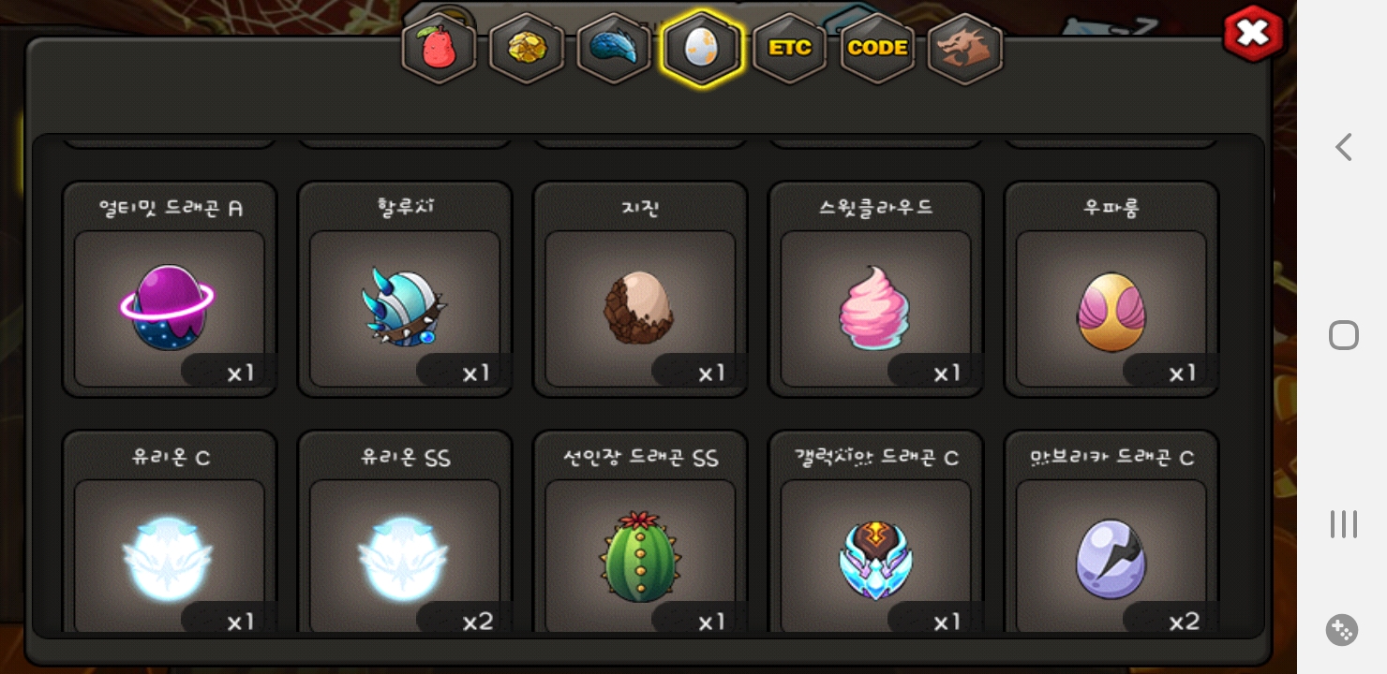Select the egg inventory tab
The image size is (1387, 674).
[702, 48]
